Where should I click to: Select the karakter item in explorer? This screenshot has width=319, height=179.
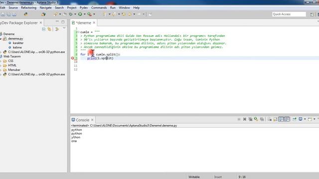coord(18,43)
